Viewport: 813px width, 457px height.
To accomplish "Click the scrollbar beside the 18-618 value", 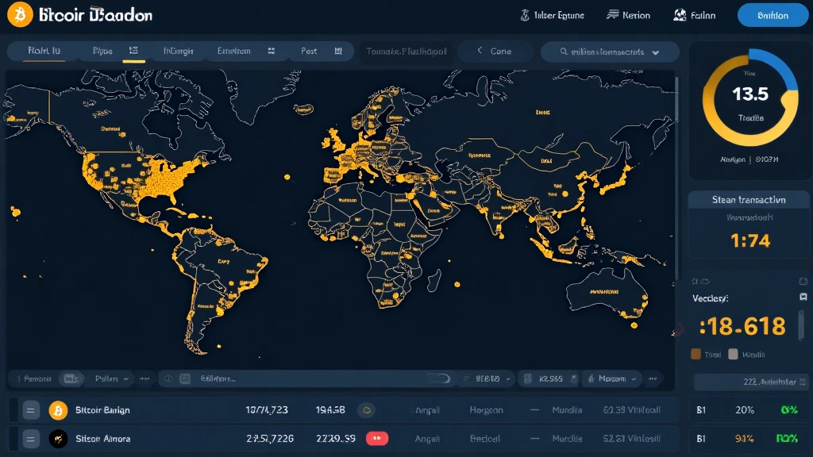I will (802, 325).
